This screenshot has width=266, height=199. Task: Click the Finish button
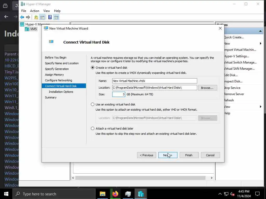pyautogui.click(x=189, y=155)
